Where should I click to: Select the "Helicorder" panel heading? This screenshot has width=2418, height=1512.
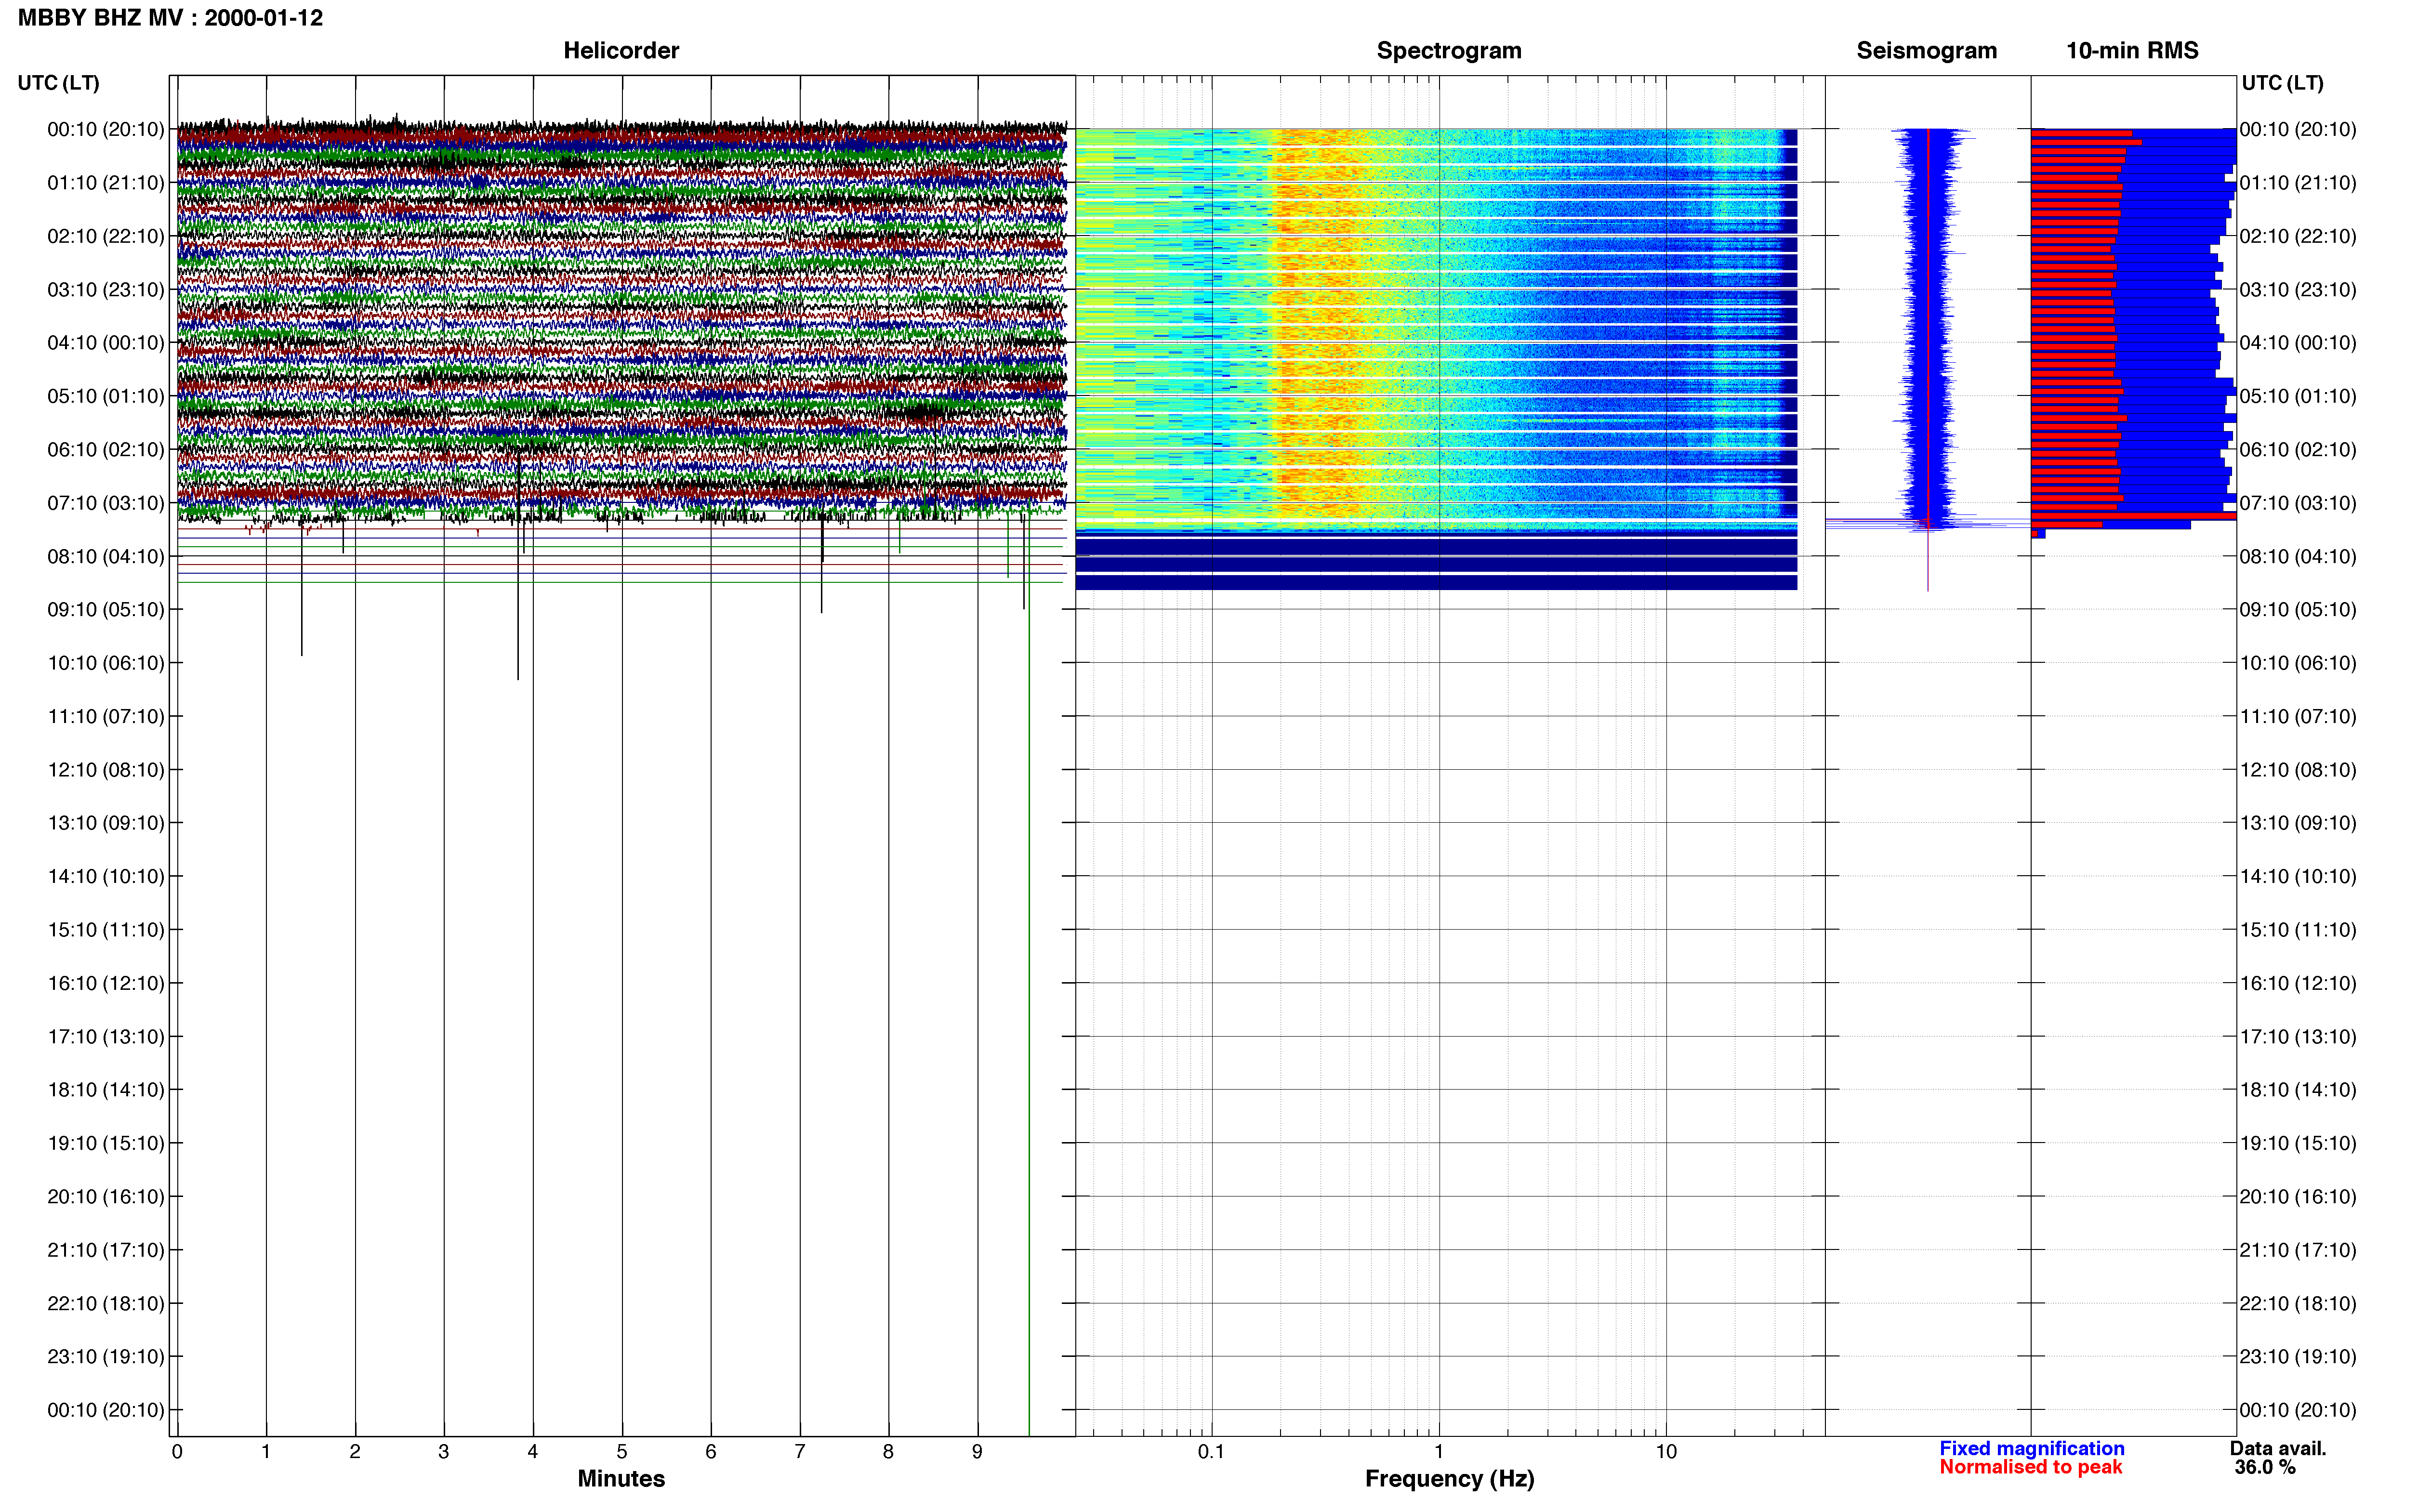(x=621, y=51)
